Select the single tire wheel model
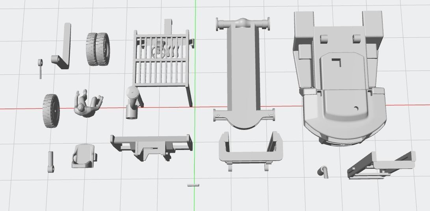This screenshot has width=430, height=211. tap(51, 111)
